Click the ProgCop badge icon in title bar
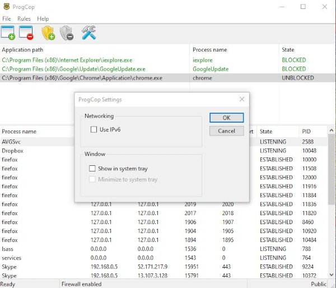 tap(6, 7)
